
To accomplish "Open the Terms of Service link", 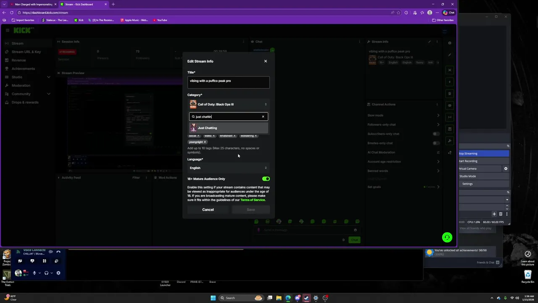I will coord(253,200).
